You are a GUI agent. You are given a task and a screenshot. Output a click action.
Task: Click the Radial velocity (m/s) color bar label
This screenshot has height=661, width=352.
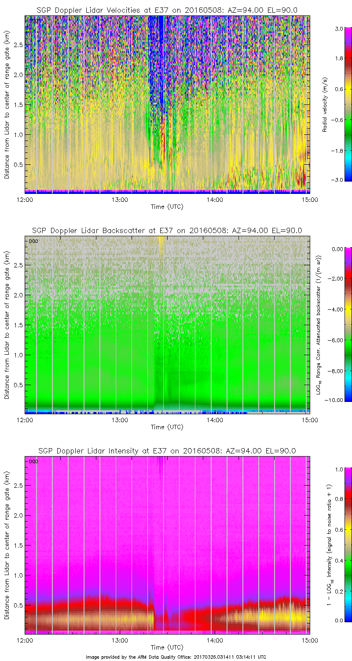pos(326,104)
